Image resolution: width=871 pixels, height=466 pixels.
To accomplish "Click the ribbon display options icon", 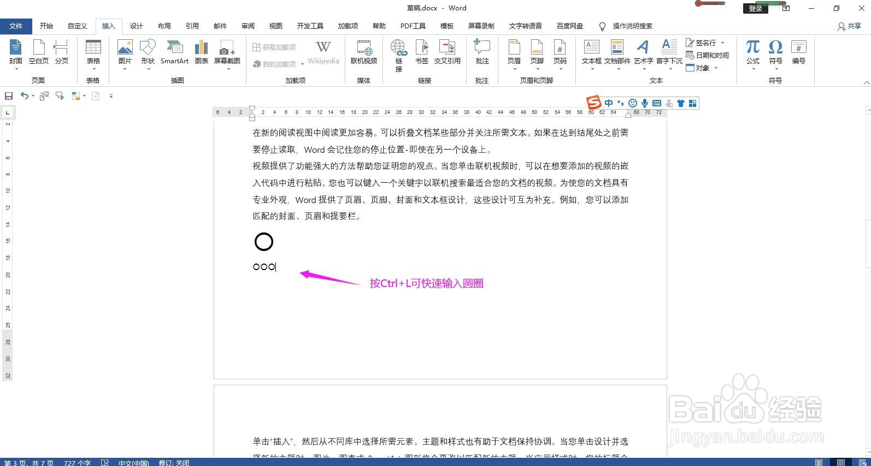I will [786, 8].
